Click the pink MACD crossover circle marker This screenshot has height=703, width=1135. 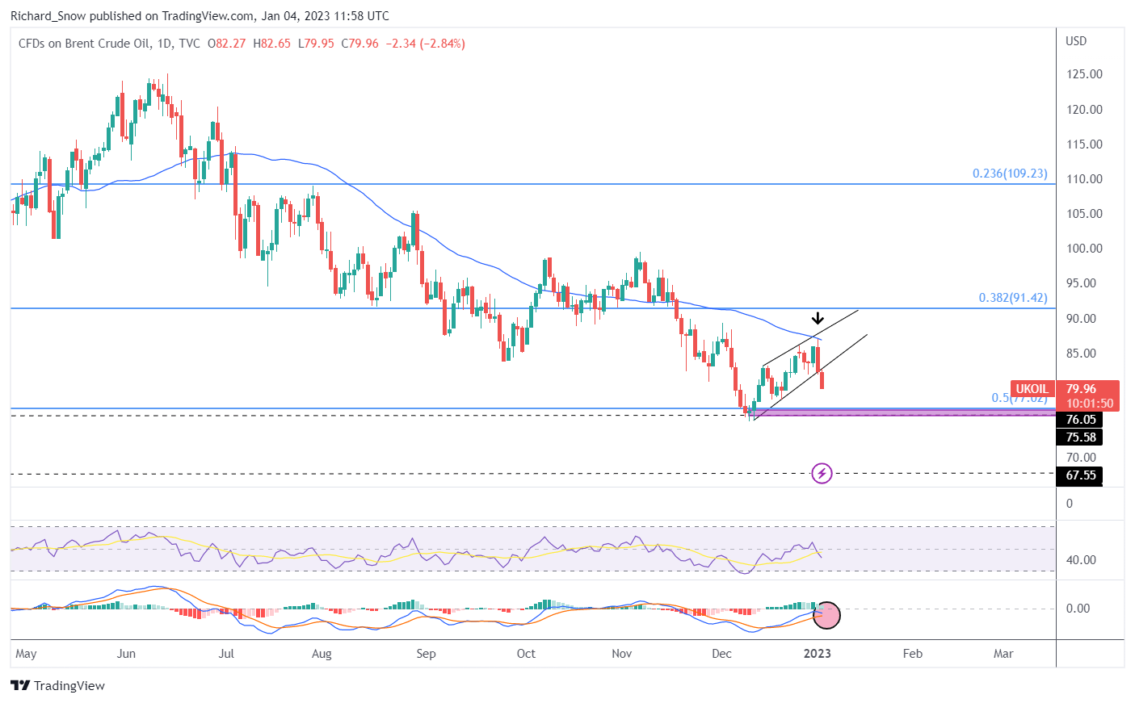[827, 615]
